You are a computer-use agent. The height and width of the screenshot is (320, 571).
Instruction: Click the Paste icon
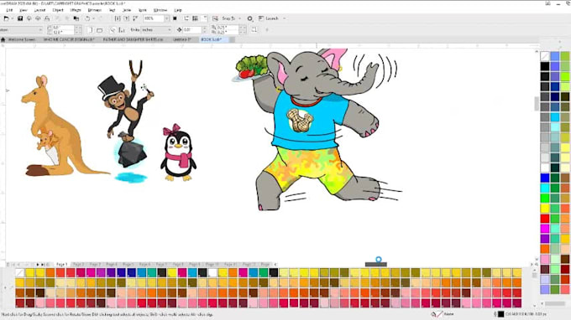[76, 18]
